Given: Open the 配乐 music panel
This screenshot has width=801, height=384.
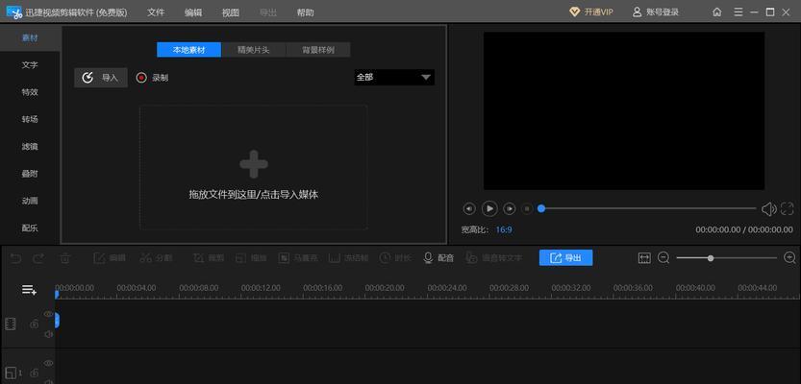Looking at the screenshot, I should [x=30, y=228].
